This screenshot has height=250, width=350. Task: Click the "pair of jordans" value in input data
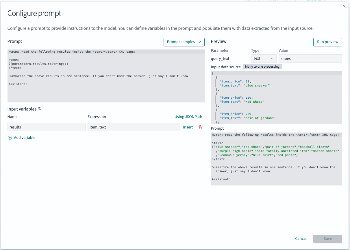coord(260,118)
